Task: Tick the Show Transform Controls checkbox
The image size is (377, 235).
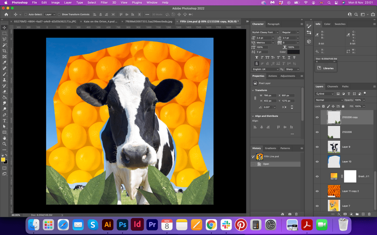Action: [x=59, y=14]
